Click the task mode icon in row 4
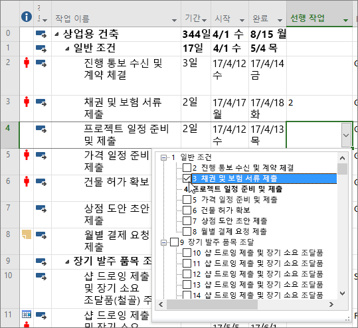 pyautogui.click(x=41, y=129)
